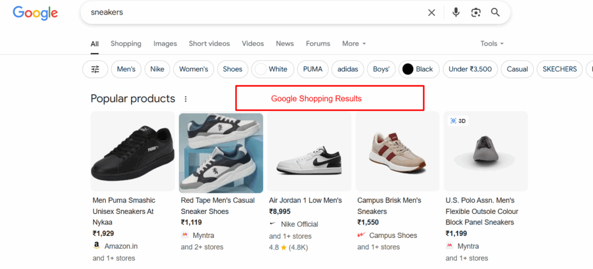This screenshot has width=593, height=269.
Task: Click the sneakers search input field
Action: tap(254, 13)
